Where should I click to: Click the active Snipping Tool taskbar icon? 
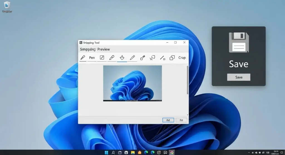[172, 153]
